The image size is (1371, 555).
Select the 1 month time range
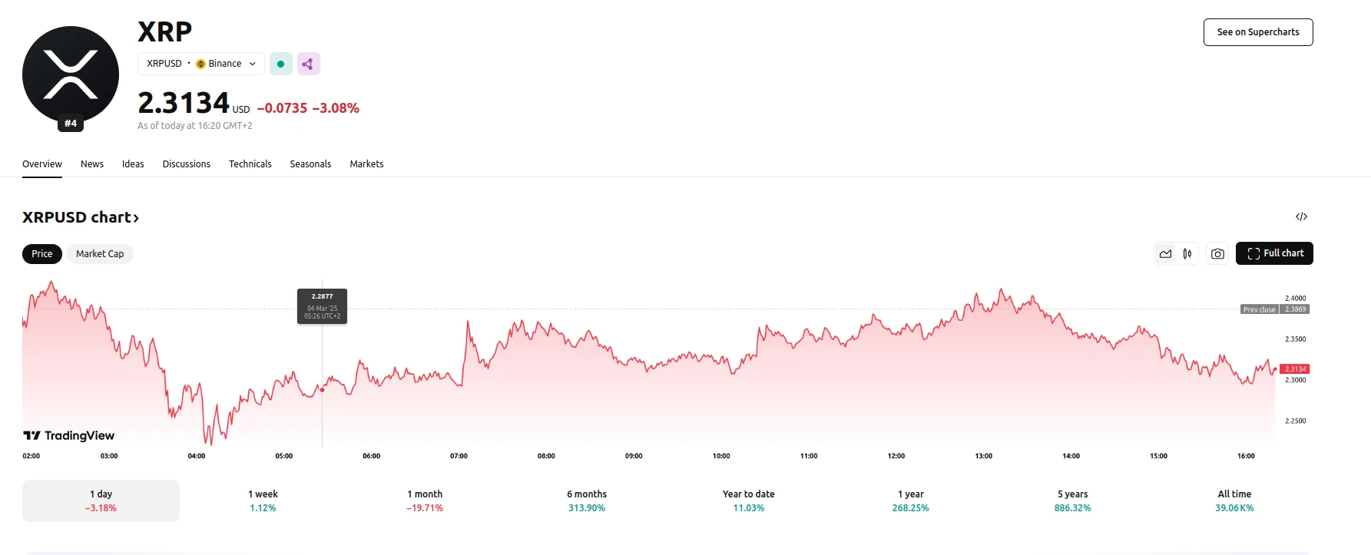coord(425,500)
